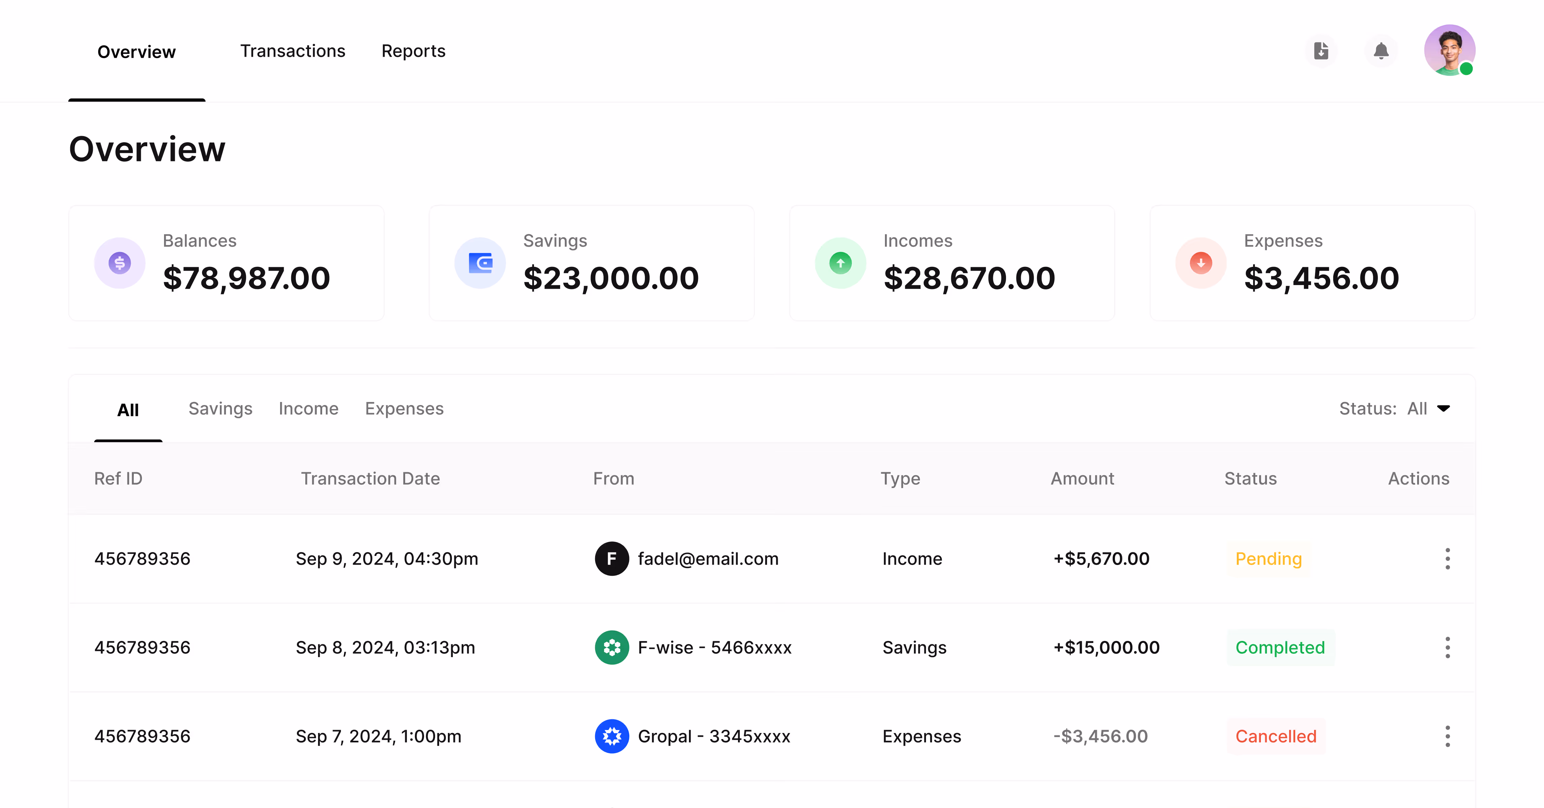The width and height of the screenshot is (1544, 808).
Task: Click the Completed status badge
Action: (1280, 647)
